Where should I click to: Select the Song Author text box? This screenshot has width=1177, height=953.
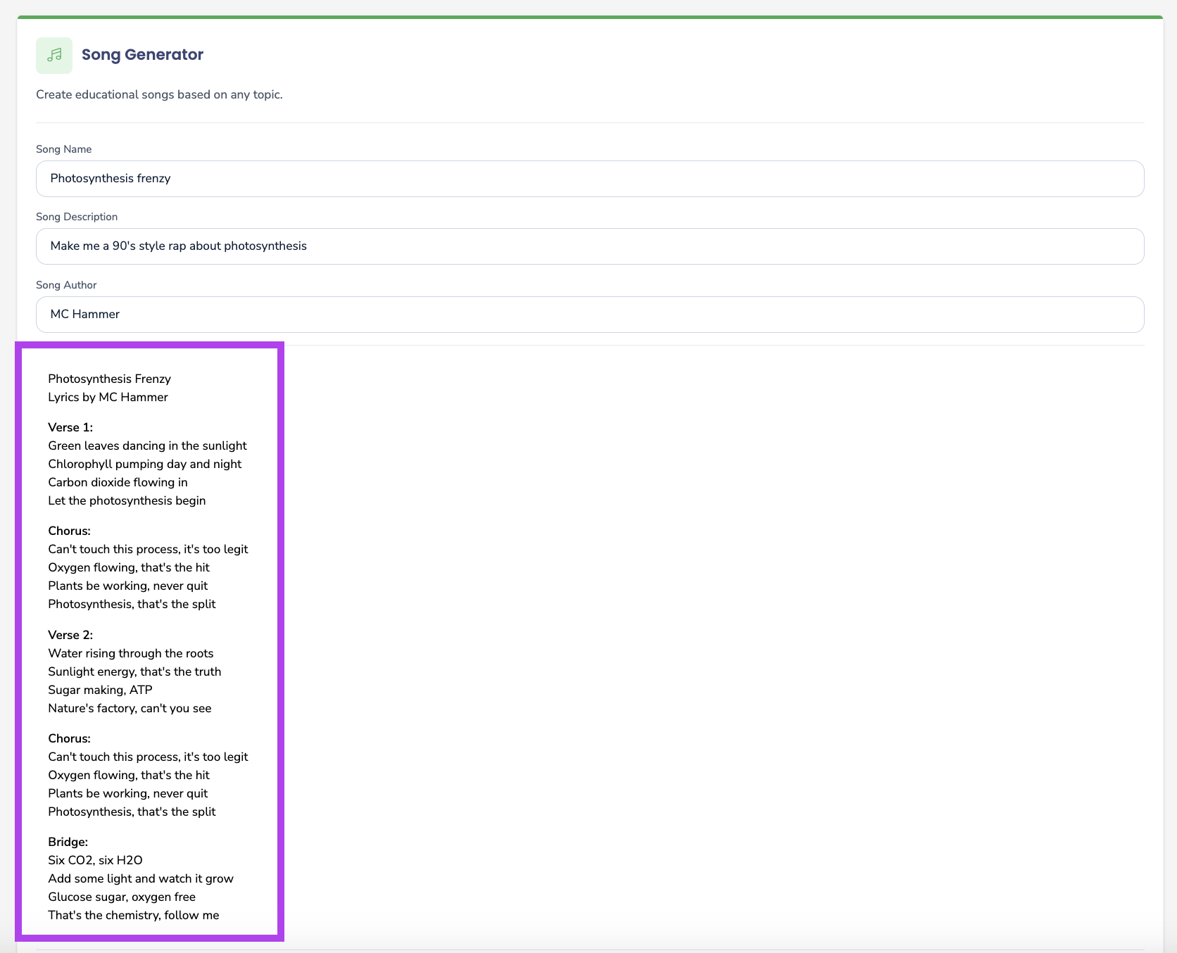[589, 315]
